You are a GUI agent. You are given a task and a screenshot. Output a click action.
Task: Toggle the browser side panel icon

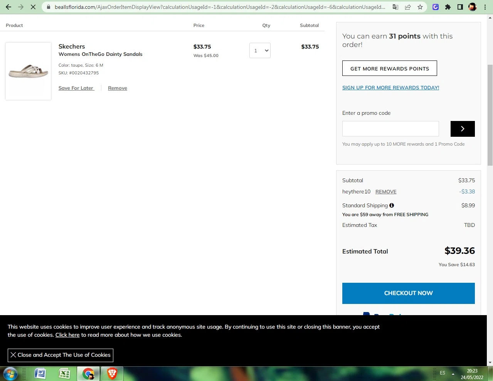460,7
